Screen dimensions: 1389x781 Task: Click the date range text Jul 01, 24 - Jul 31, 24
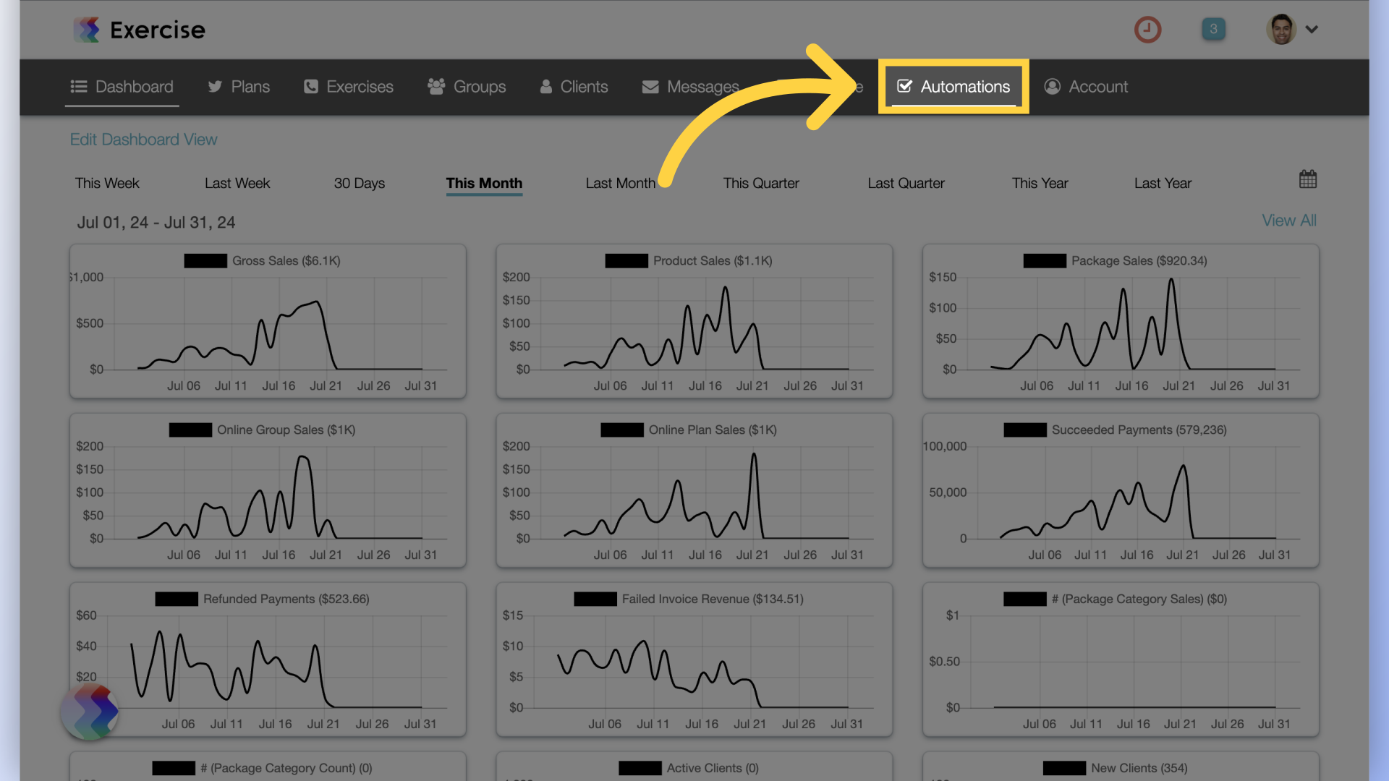tap(156, 223)
